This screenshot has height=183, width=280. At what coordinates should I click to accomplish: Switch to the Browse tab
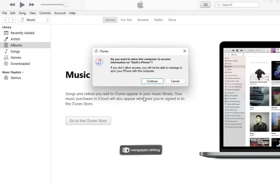143,20
